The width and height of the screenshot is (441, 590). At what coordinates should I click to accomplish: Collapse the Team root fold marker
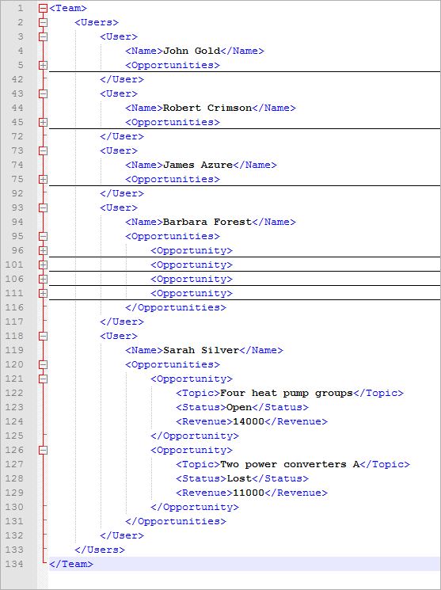44,8
